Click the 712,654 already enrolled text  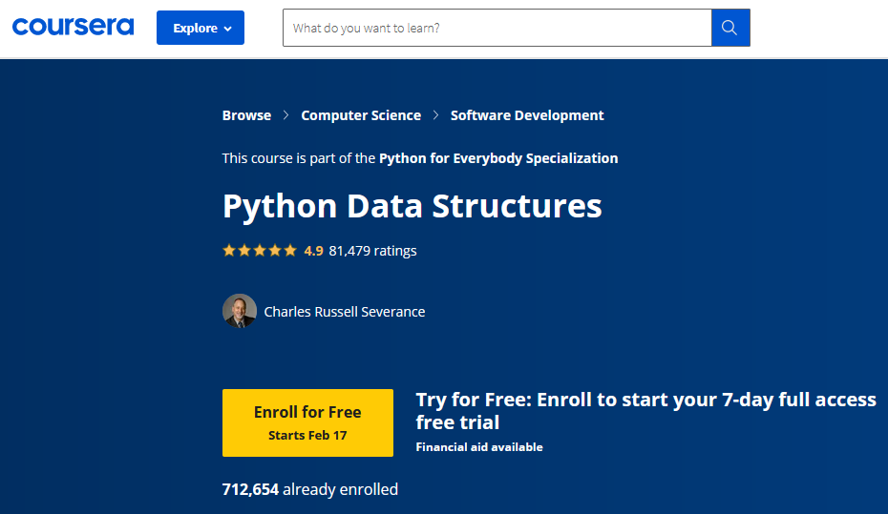coord(310,489)
